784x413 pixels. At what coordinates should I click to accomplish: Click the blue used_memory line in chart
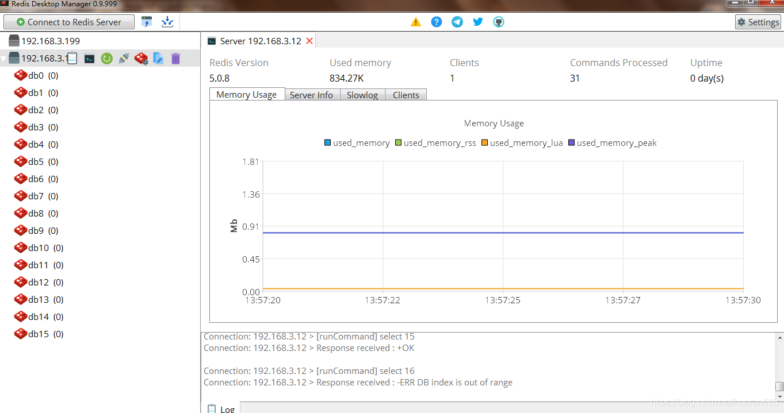click(503, 233)
